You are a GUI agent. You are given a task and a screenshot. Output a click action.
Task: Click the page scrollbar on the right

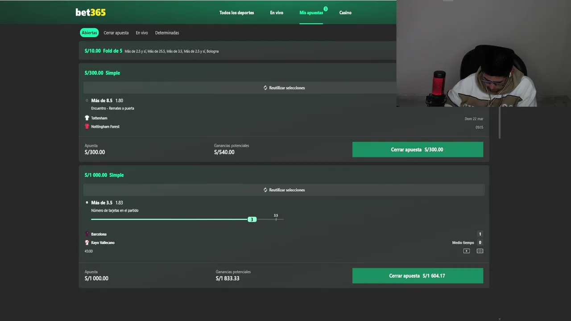click(499, 123)
